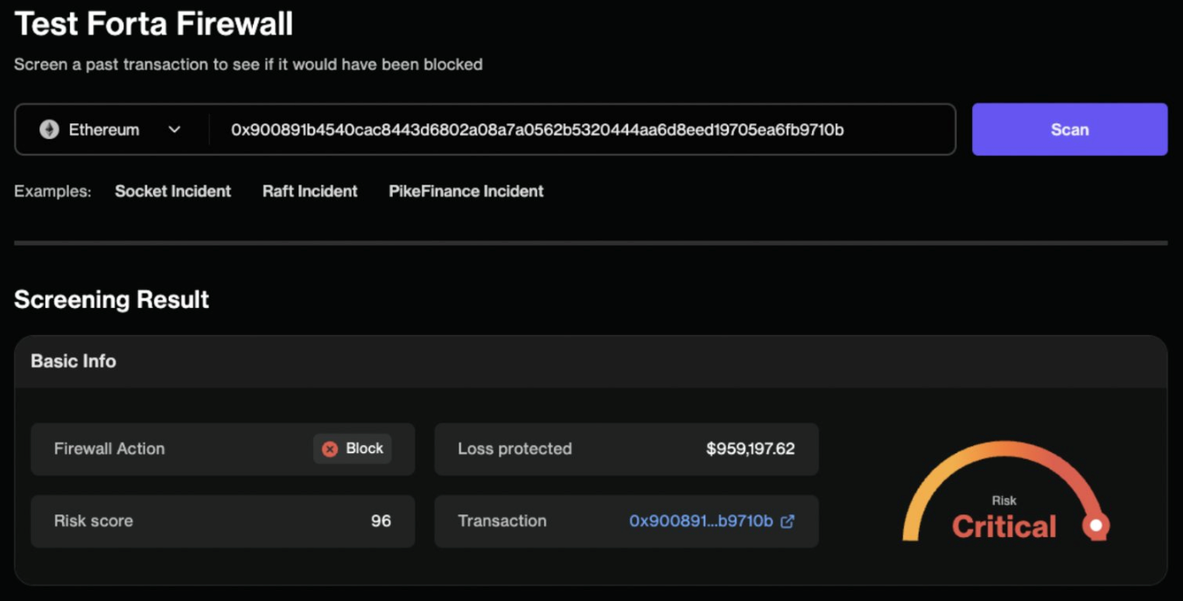Screen dimensions: 1183x601
Task: Click the Examples: label
Action: coord(52,191)
